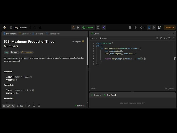Viewport: 177px width, 133px height.
Task: Switch to the Solutions tab
Action: (x=38, y=34)
